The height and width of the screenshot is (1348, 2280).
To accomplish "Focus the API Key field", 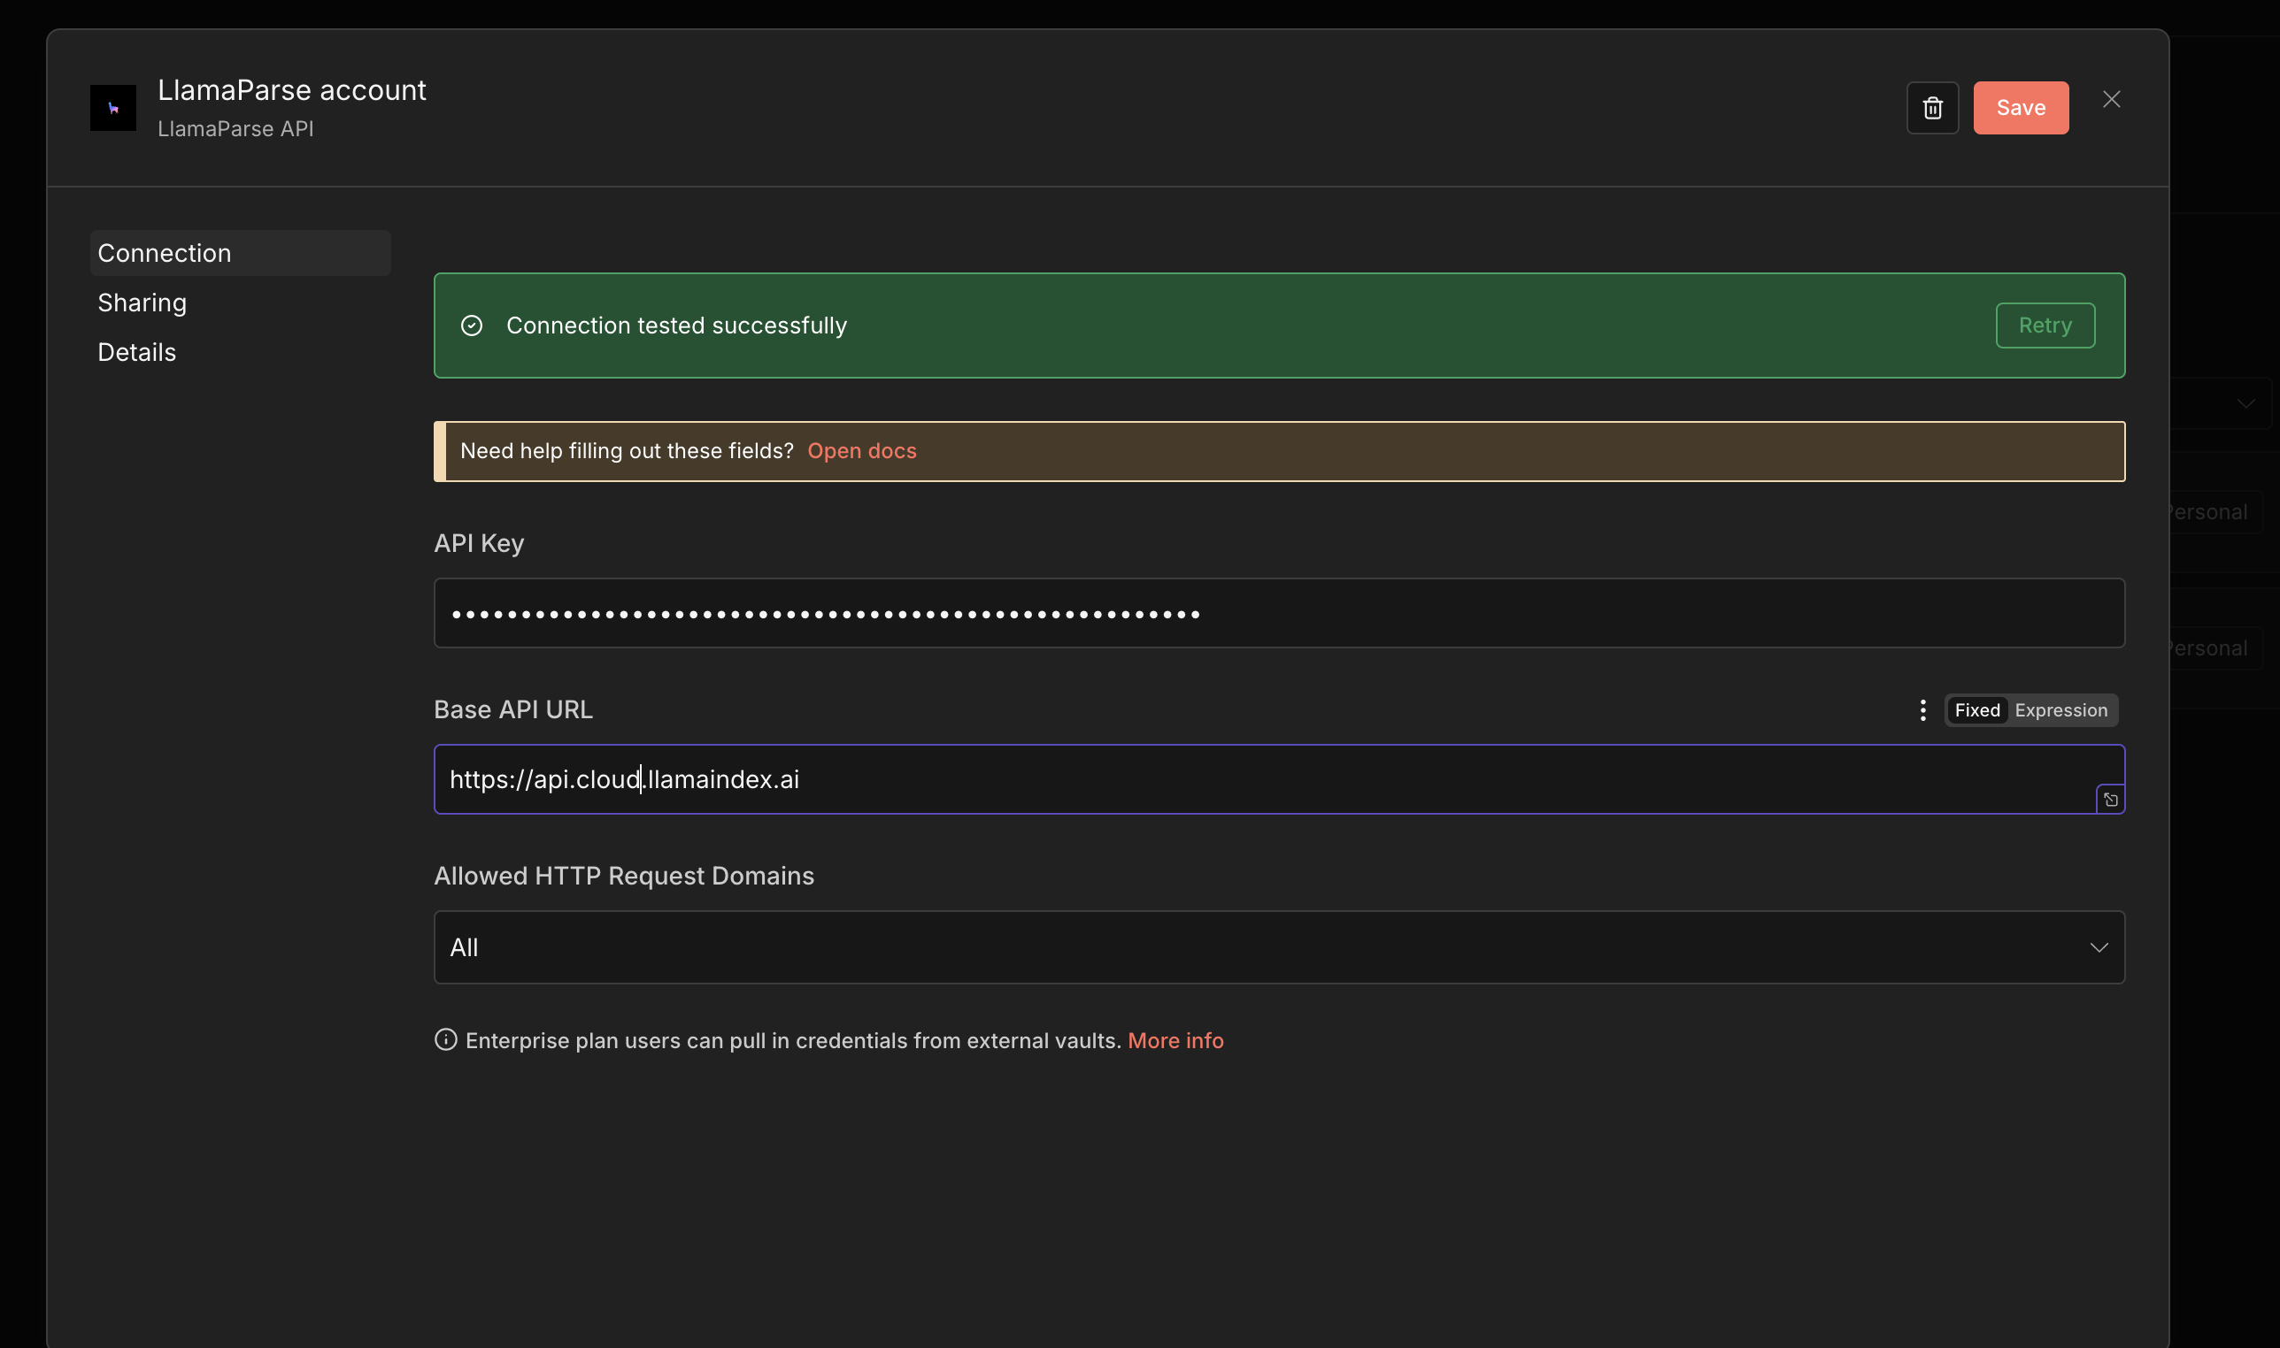I will [1279, 613].
